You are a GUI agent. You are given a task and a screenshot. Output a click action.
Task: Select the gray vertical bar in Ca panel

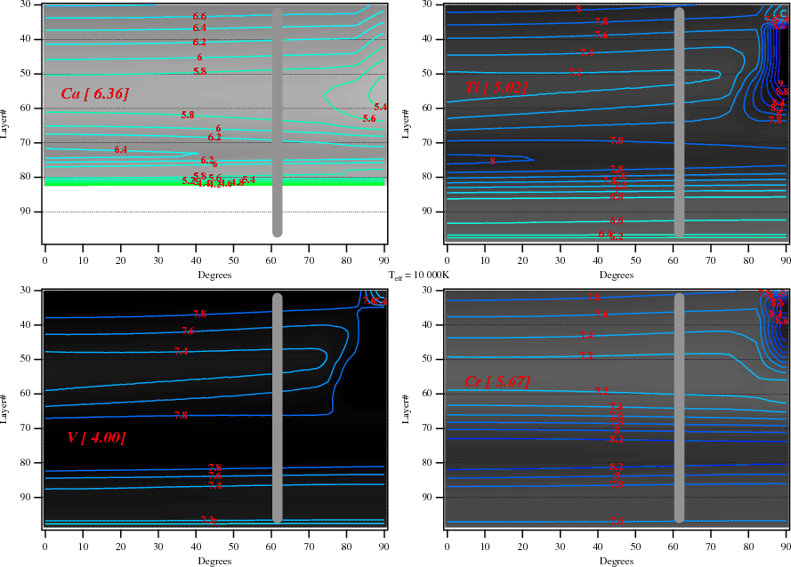[277, 123]
